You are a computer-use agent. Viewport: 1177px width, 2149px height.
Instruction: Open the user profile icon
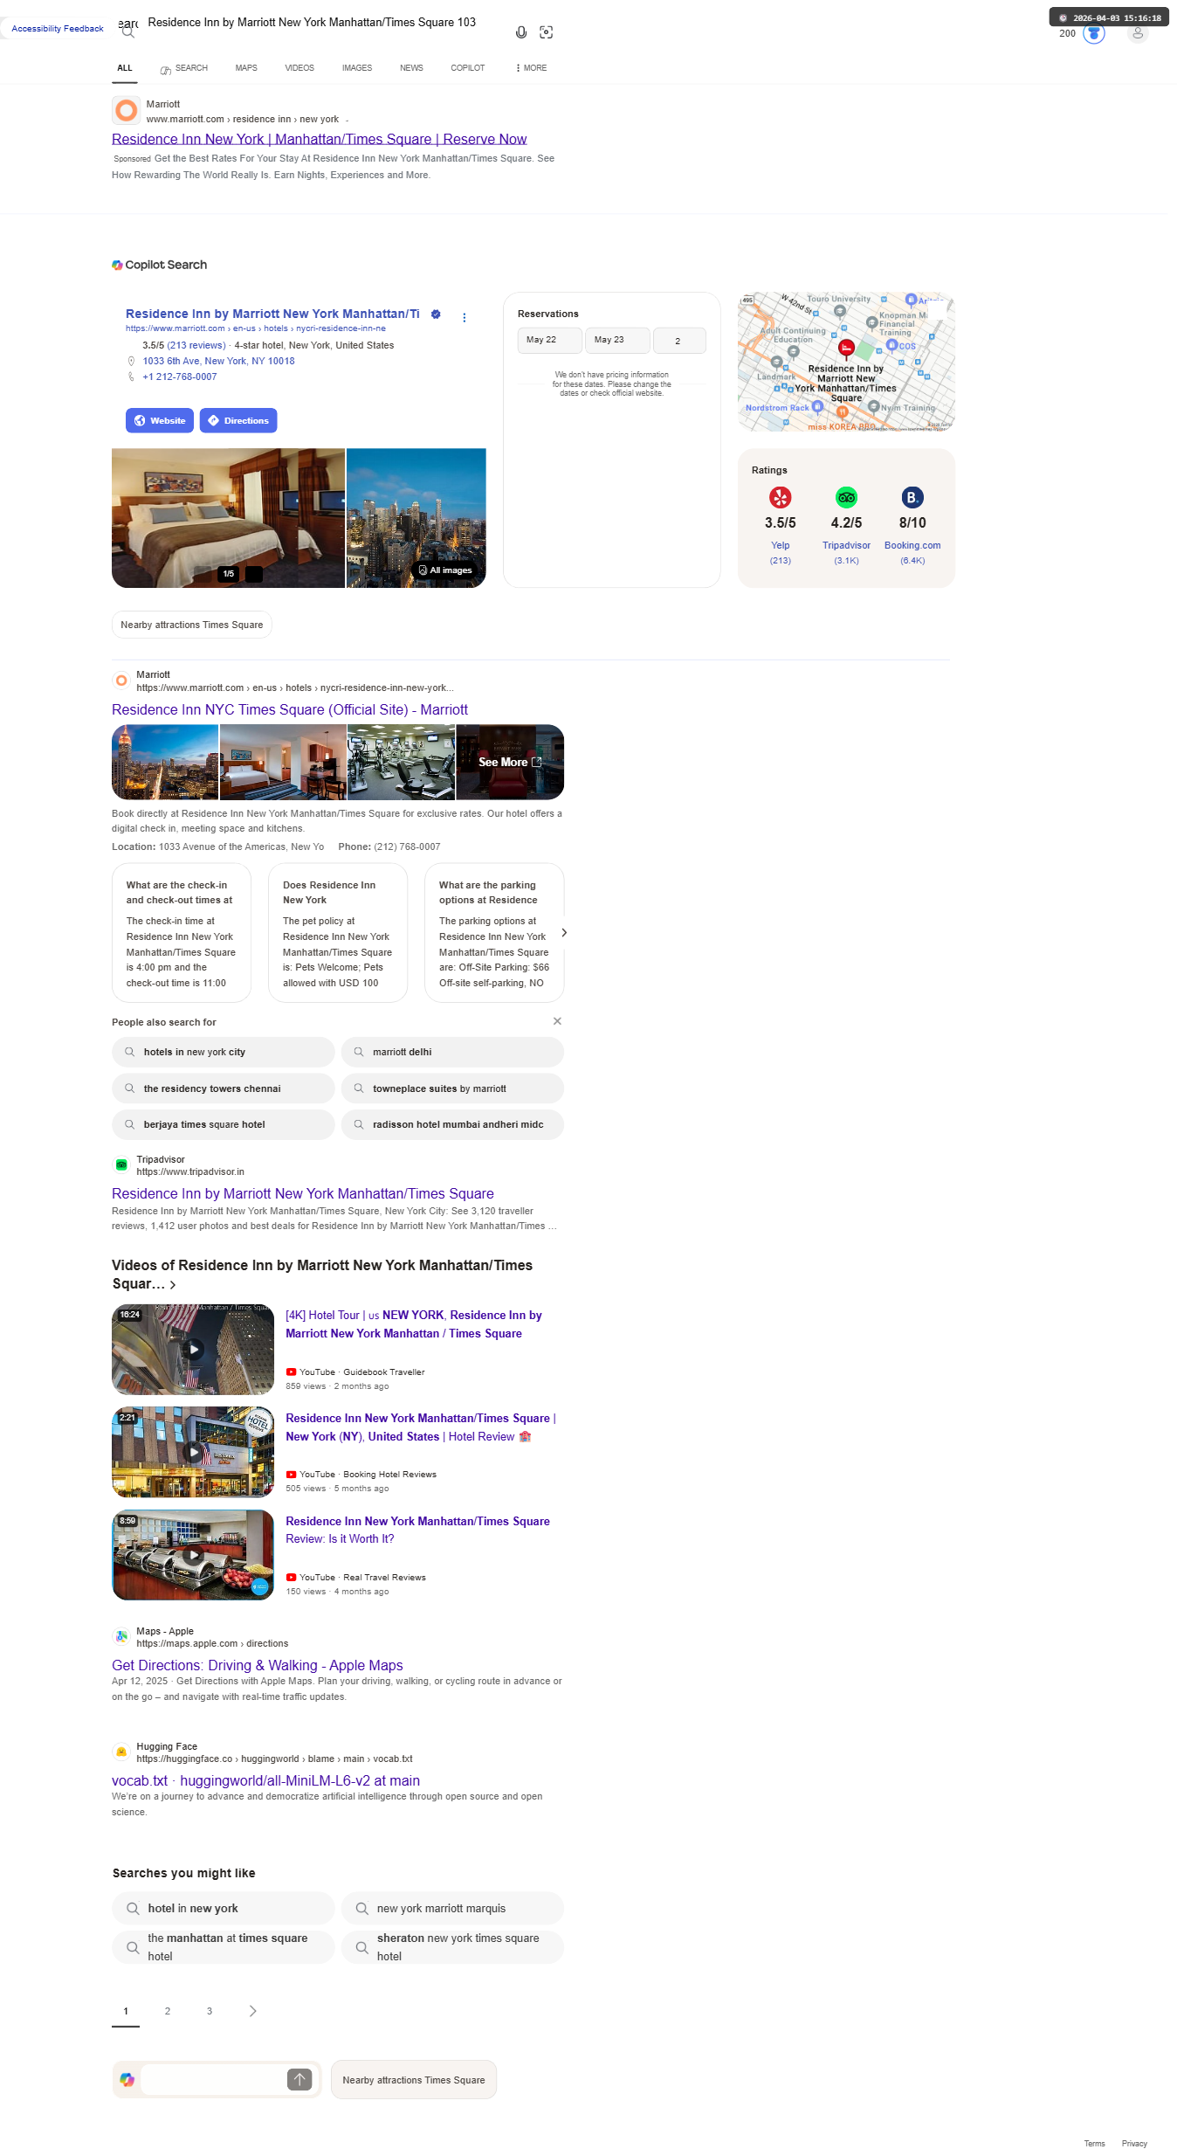pyautogui.click(x=1138, y=33)
